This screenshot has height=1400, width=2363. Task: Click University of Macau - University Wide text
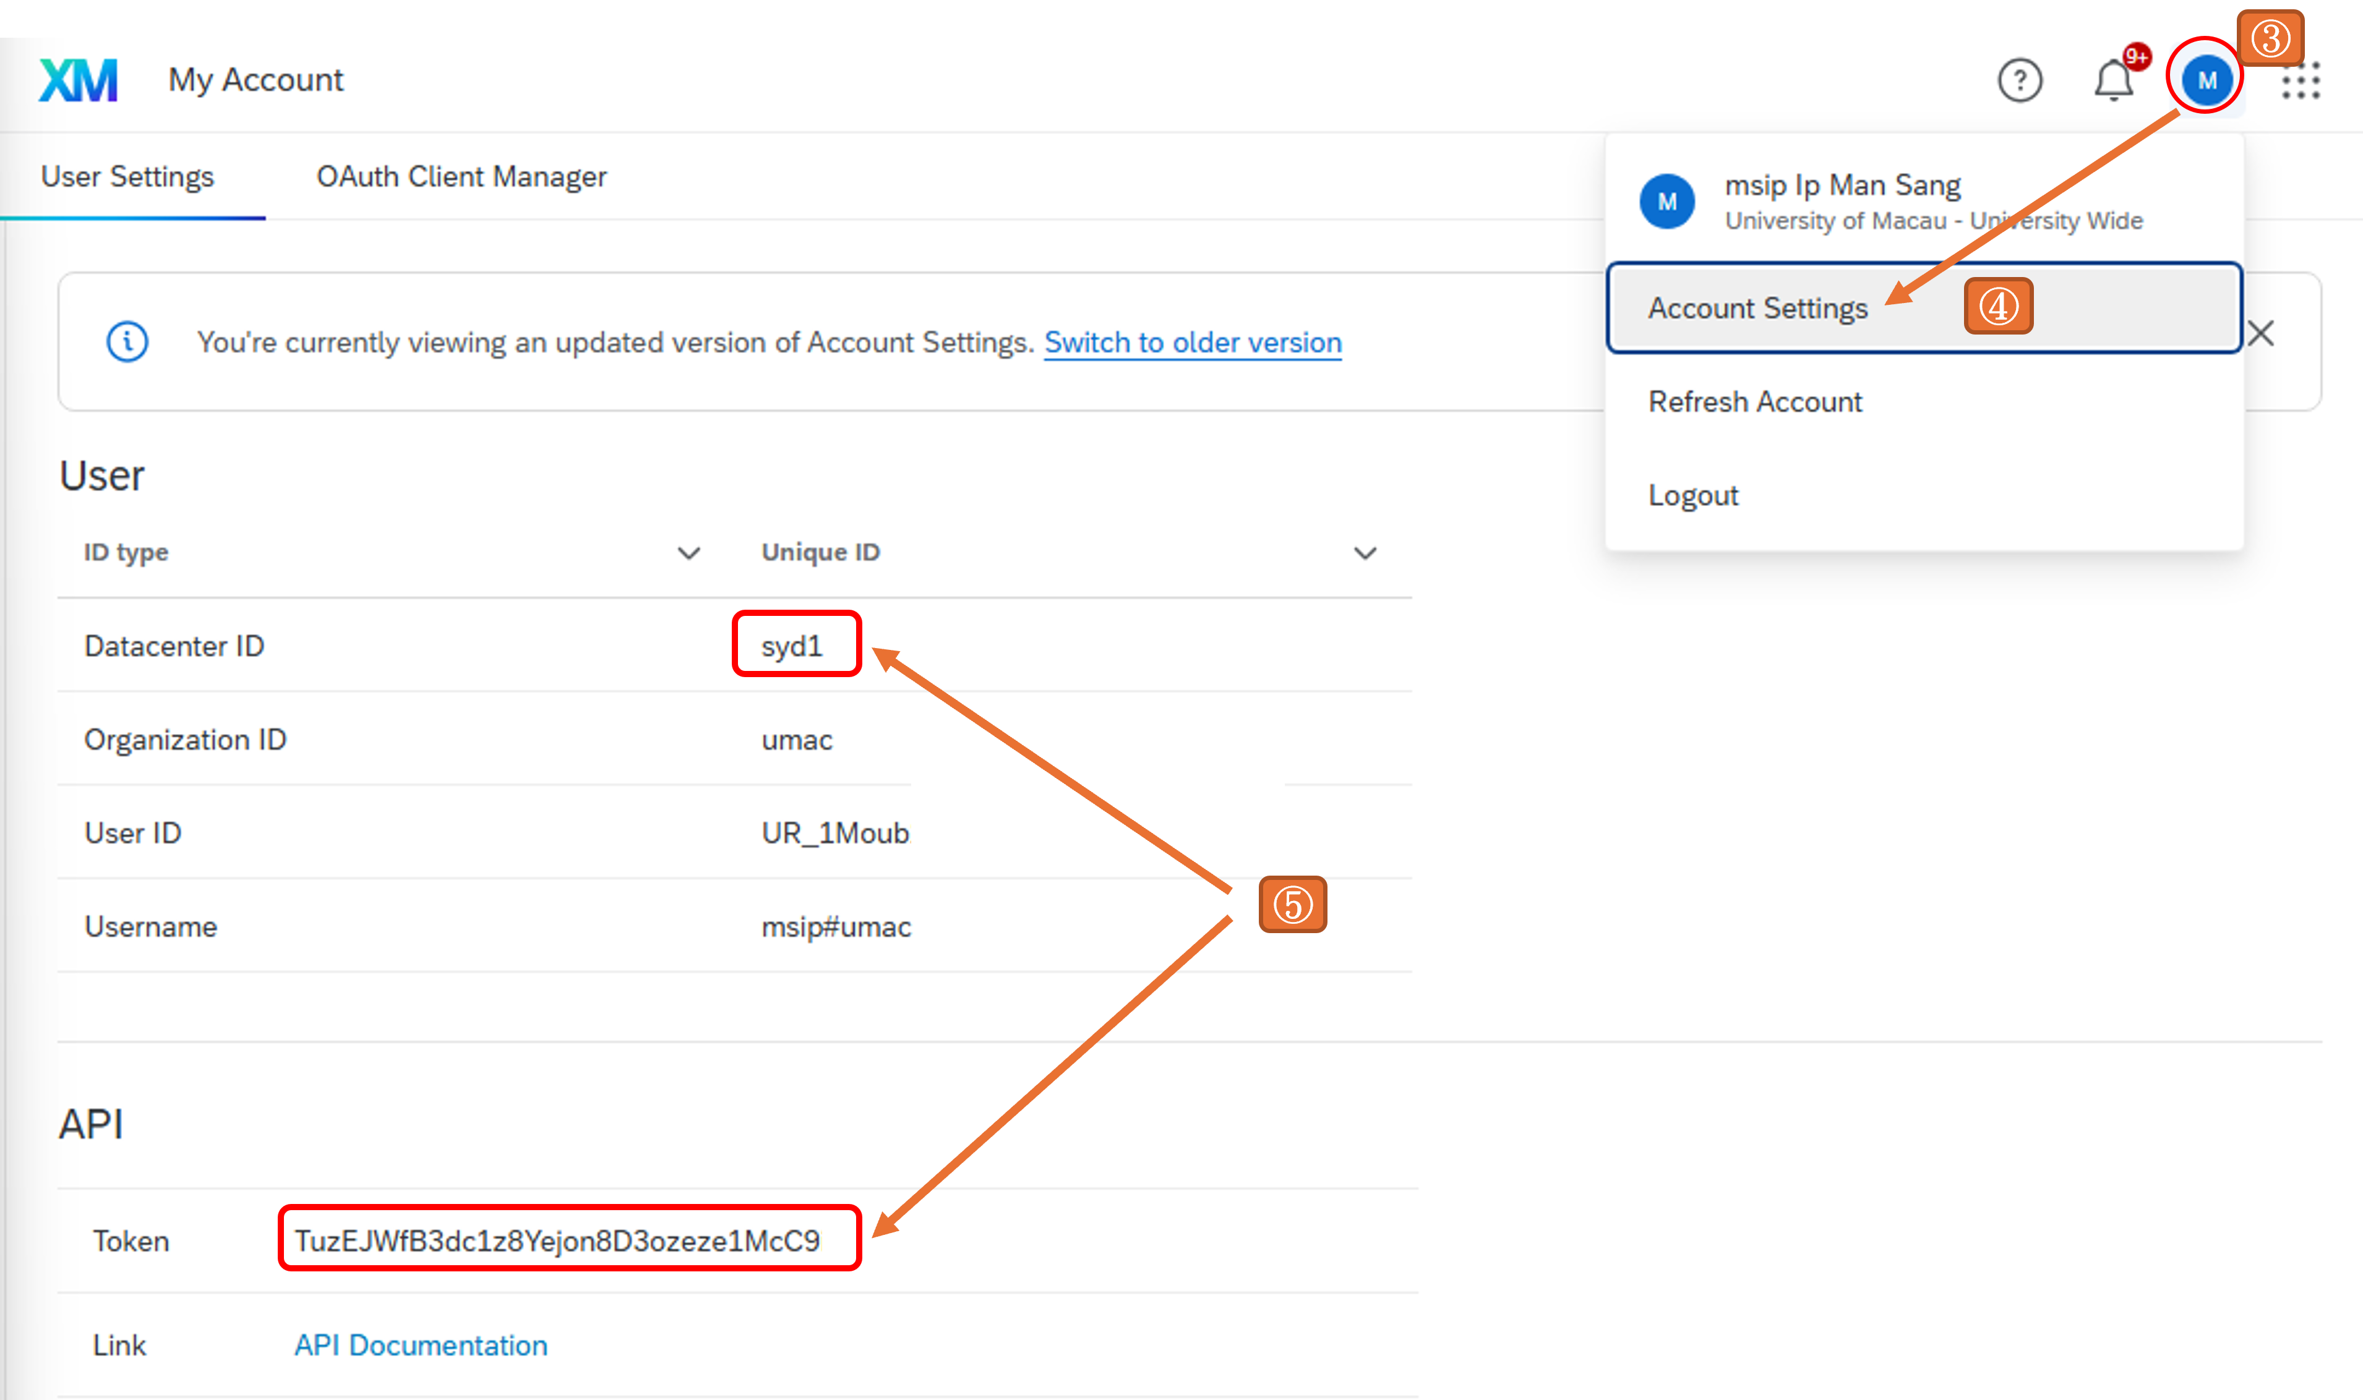(1934, 221)
